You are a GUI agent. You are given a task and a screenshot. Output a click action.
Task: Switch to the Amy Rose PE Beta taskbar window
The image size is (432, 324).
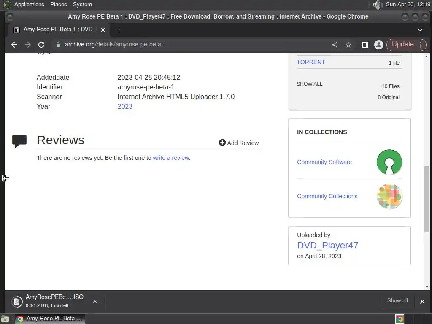coord(50,319)
